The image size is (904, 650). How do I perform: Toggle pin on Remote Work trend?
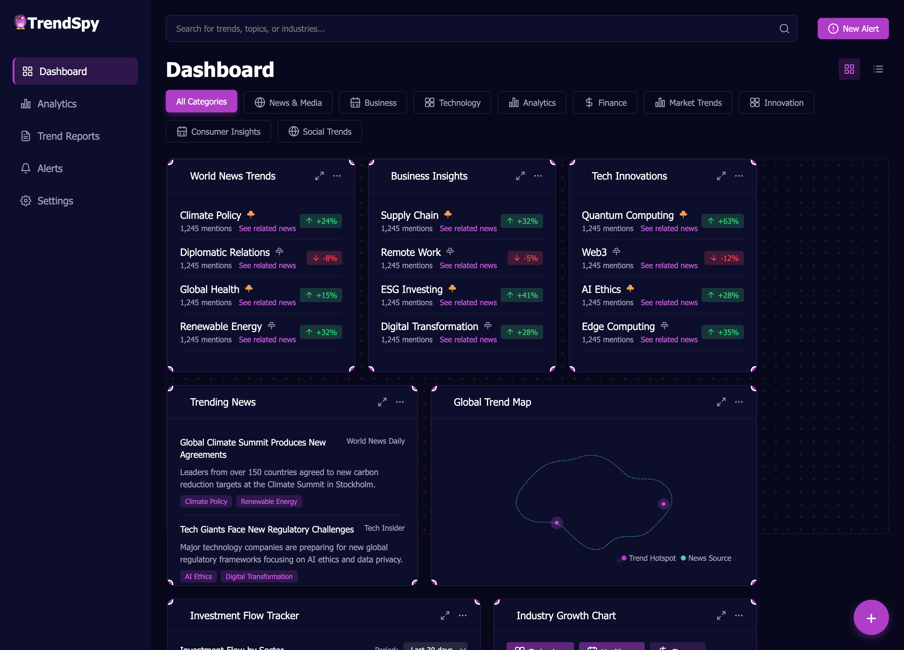[x=450, y=252]
